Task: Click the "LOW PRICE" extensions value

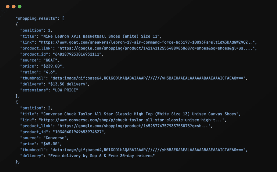Action: [x=65, y=90]
